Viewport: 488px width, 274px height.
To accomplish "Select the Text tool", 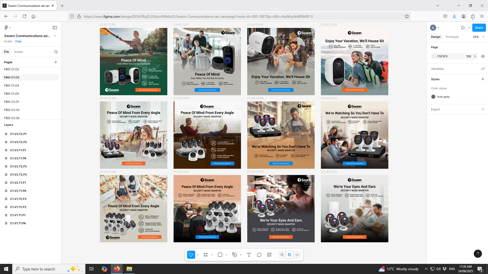I will coord(249,255).
